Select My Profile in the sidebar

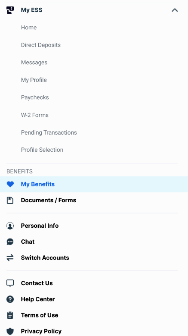coord(34,80)
